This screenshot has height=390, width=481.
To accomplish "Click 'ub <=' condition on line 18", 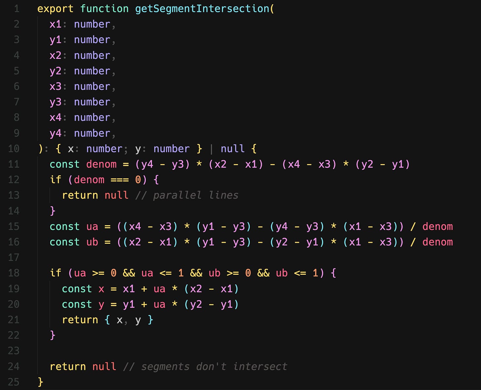I will coord(291,273).
